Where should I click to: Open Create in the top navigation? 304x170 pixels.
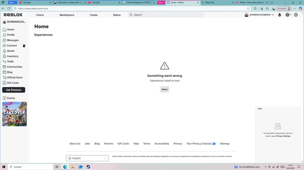pyautogui.click(x=94, y=15)
